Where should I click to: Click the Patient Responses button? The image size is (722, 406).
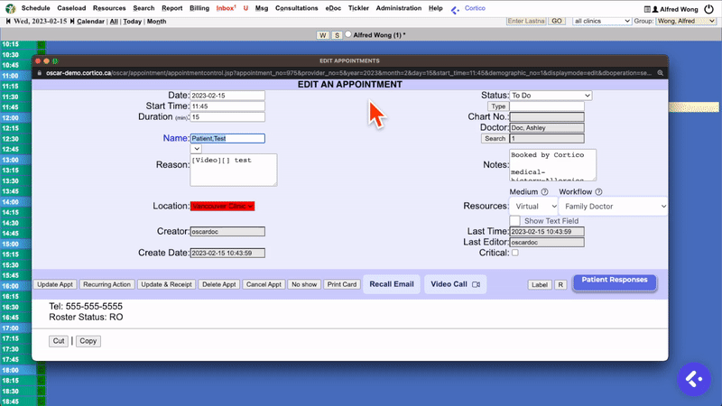614,281
